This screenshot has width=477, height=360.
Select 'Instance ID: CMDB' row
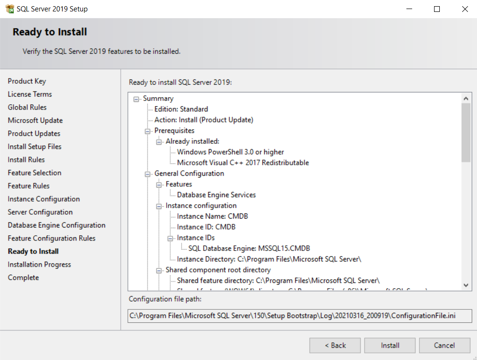click(x=206, y=227)
